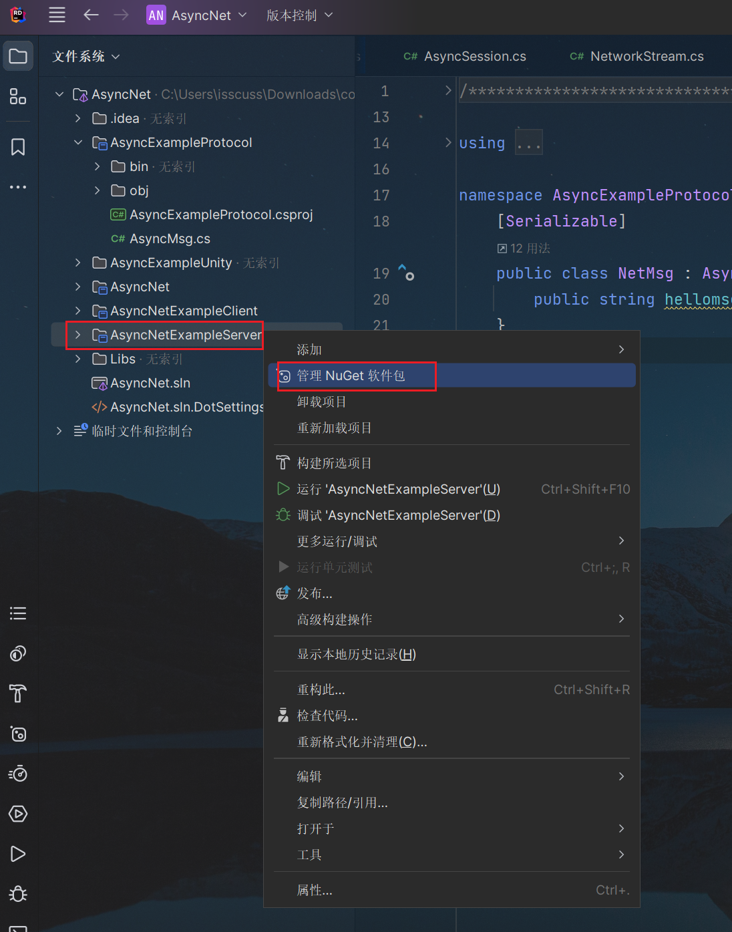Open the Services tool window icon
This screenshot has height=932, width=732.
pos(18,814)
